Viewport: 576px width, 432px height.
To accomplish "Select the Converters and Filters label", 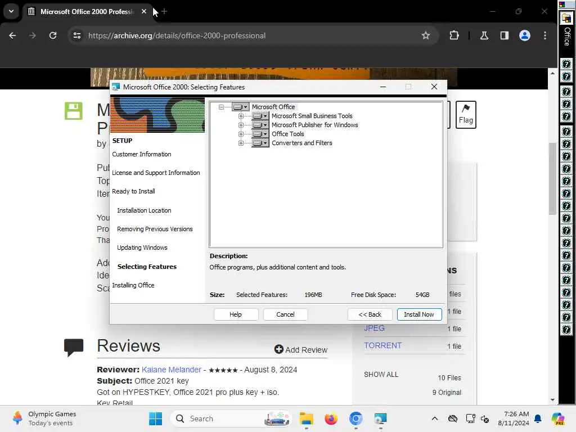I will coord(302,143).
